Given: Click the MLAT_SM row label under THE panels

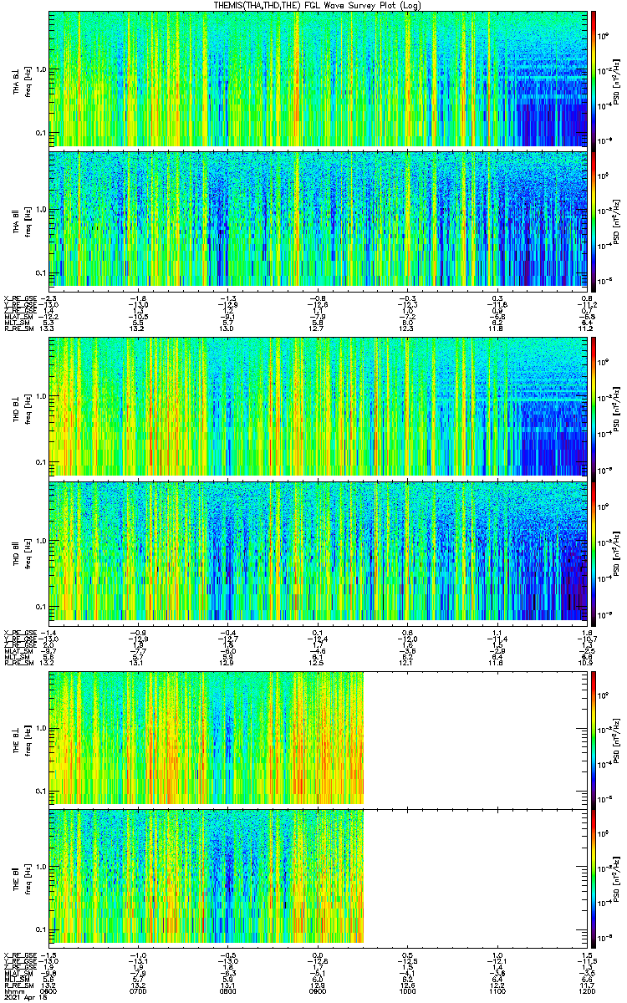Looking at the screenshot, I should tap(18, 972).
